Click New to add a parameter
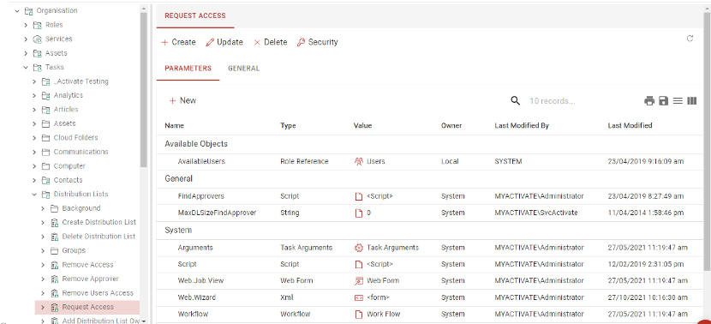This screenshot has height=324, width=711. click(182, 101)
